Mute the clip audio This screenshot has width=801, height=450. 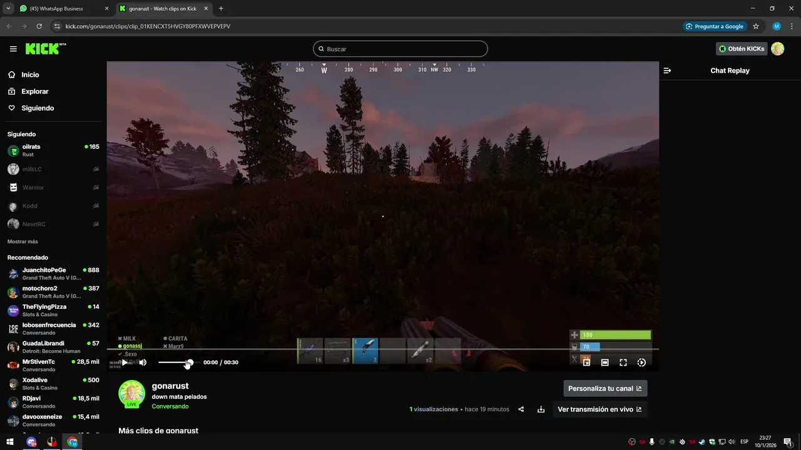[143, 362]
